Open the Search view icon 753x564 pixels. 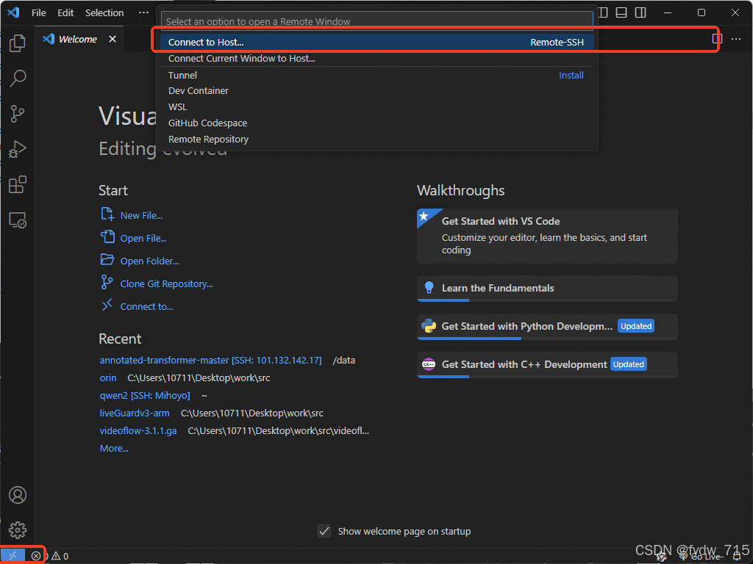pyautogui.click(x=18, y=78)
